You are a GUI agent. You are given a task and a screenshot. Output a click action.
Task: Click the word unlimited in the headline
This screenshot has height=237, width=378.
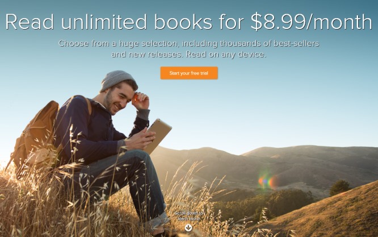pyautogui.click(x=104, y=22)
